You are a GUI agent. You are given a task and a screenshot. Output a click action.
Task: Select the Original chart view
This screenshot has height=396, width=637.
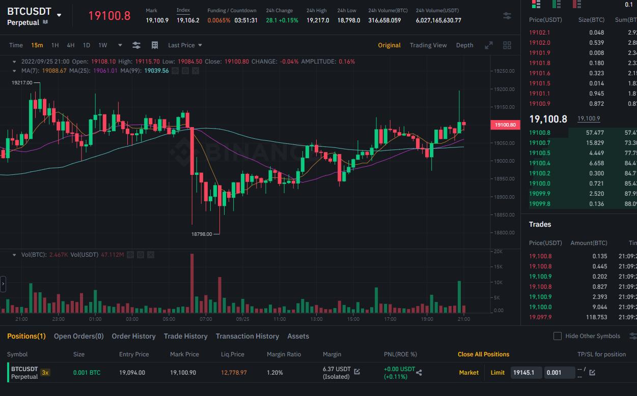[x=389, y=45]
